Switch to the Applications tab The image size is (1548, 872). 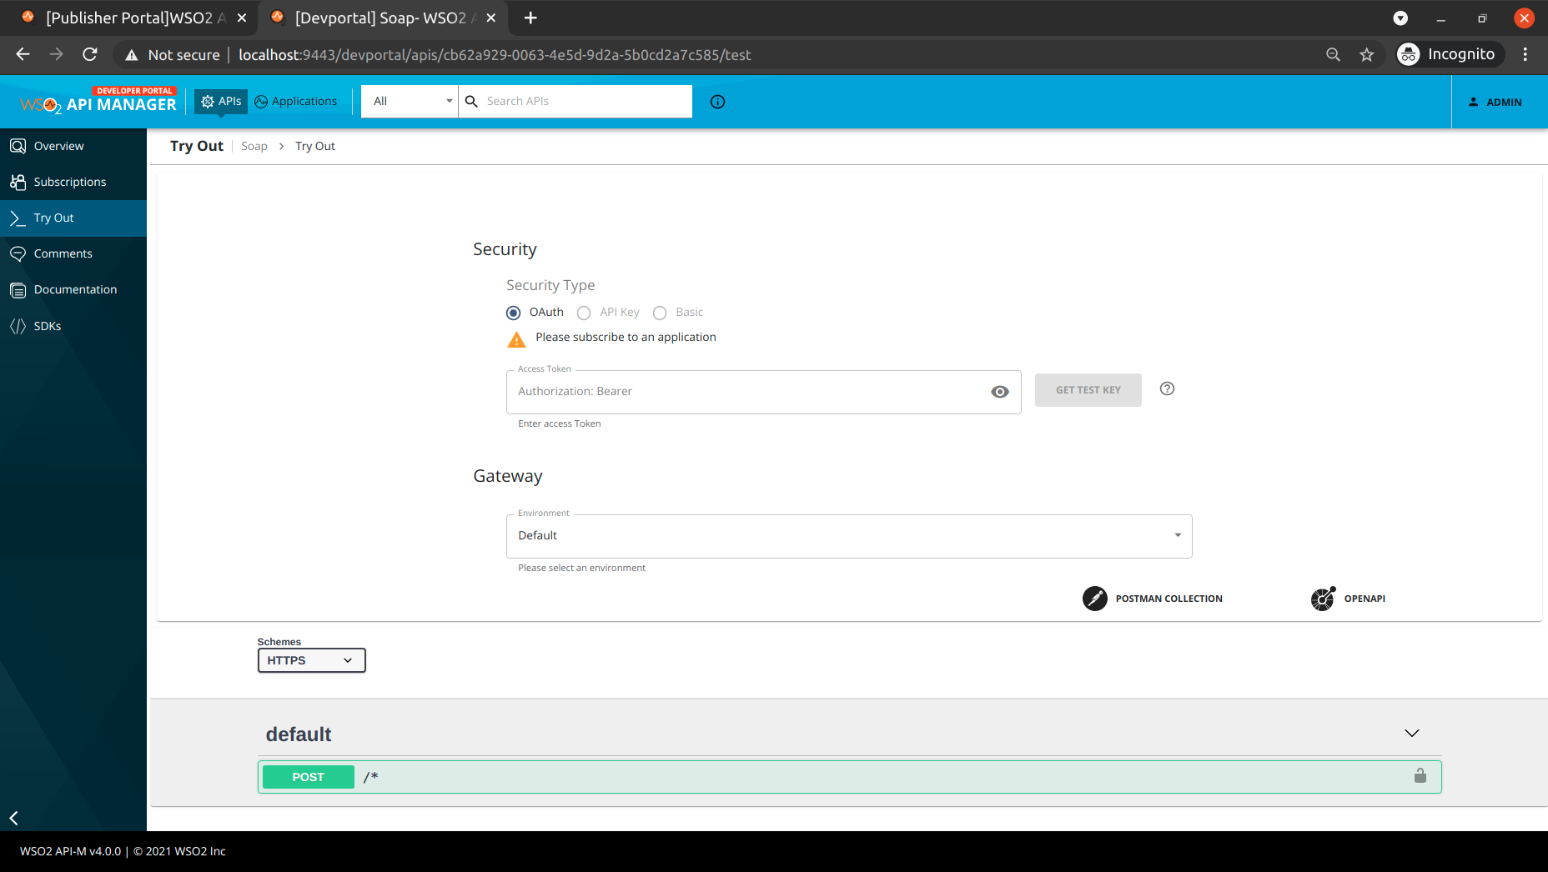click(x=296, y=101)
